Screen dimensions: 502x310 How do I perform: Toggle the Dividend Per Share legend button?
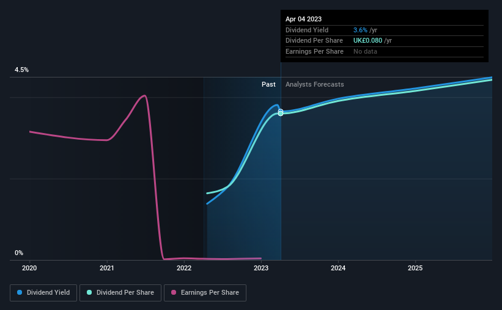(120, 293)
